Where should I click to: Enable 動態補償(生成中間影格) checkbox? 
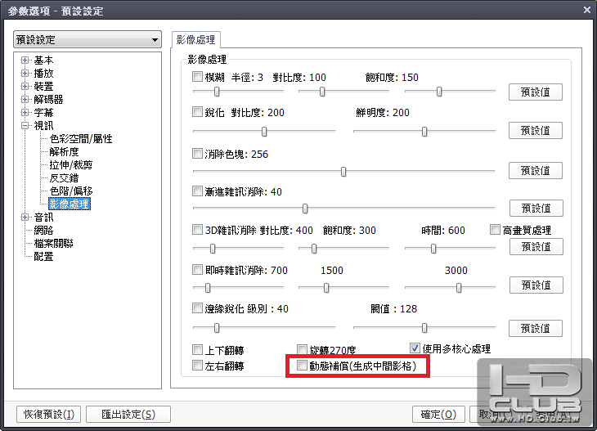(x=302, y=366)
